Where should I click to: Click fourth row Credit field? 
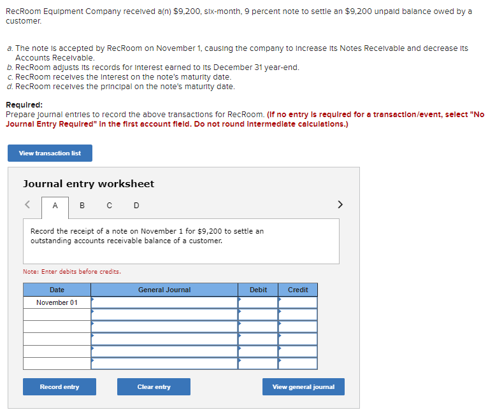298,339
